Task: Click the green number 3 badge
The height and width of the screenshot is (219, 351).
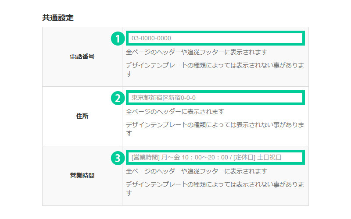Action: (x=117, y=158)
